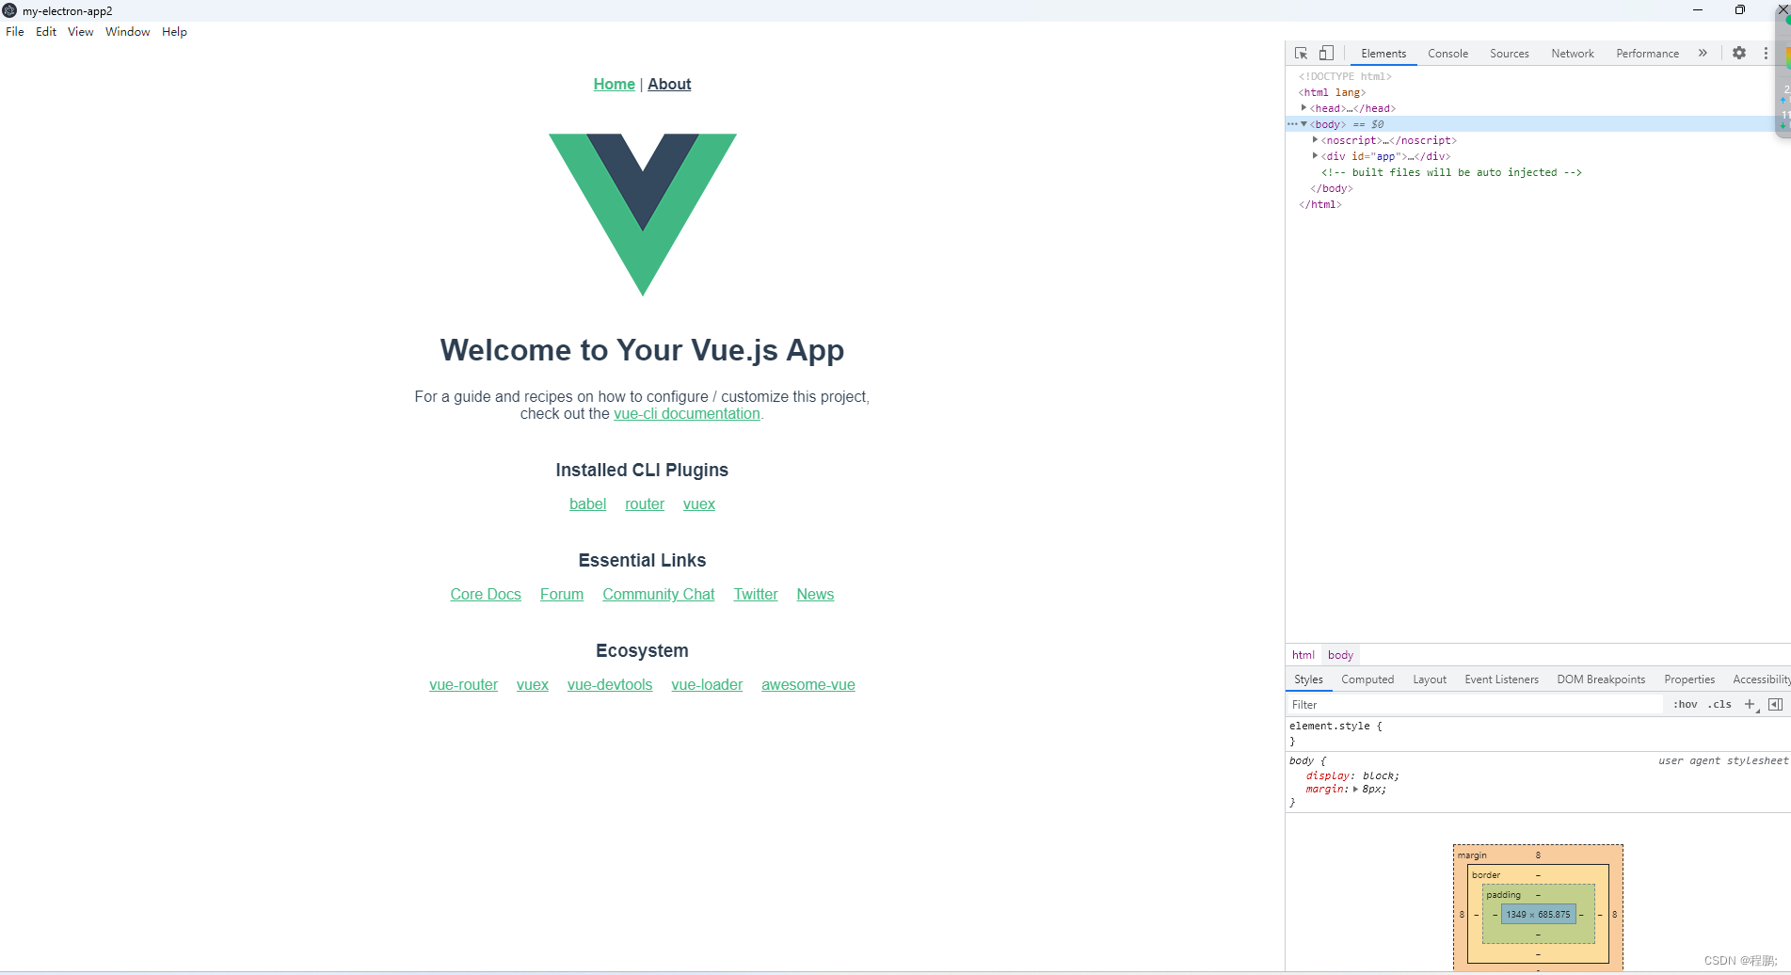Click the box model margin region label
This screenshot has width=1791, height=975.
pyautogui.click(x=1472, y=855)
